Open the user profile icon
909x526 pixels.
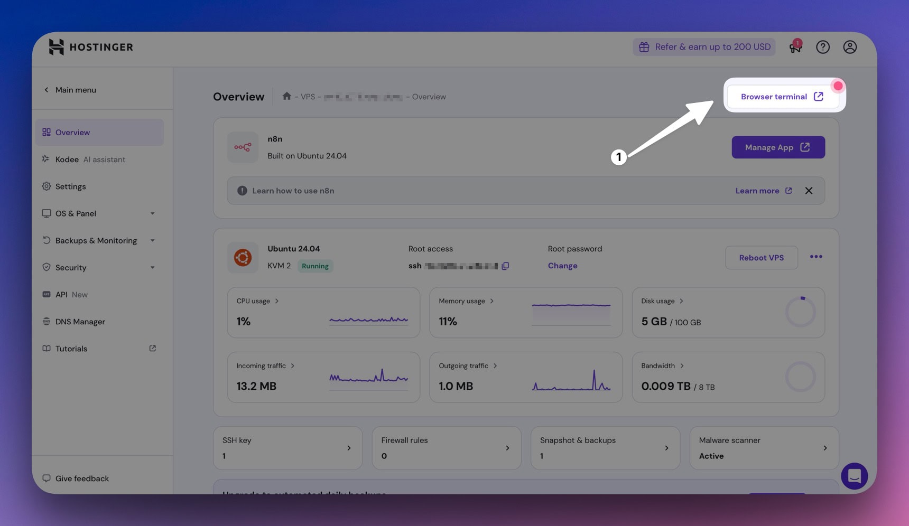[x=849, y=47]
